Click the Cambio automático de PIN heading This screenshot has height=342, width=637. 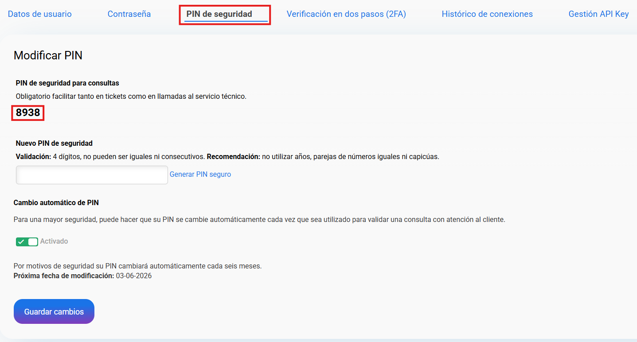(56, 203)
